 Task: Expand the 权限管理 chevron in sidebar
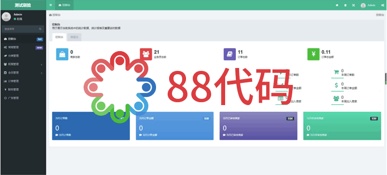pyautogui.click(x=42, y=65)
